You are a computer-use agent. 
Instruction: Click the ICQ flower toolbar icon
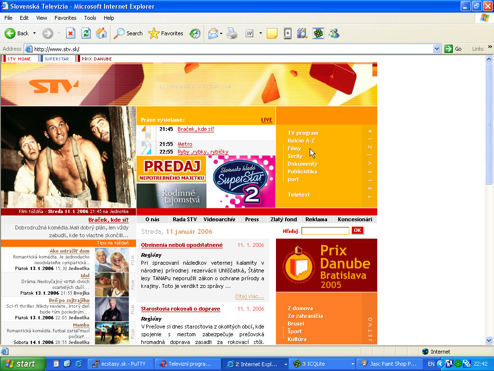point(318,33)
